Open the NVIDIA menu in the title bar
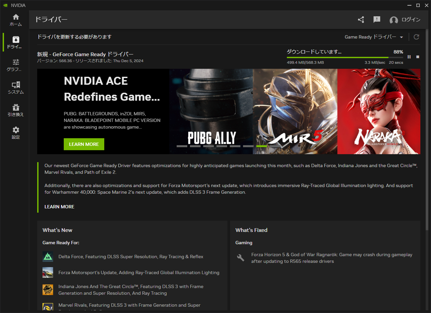Image resolution: width=431 pixels, height=313 pixels. click(x=13, y=5)
